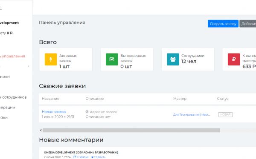Screen dimensions: 256x159
Task: Click the horizontal table scrollbar thumb
Action: pos(131,130)
